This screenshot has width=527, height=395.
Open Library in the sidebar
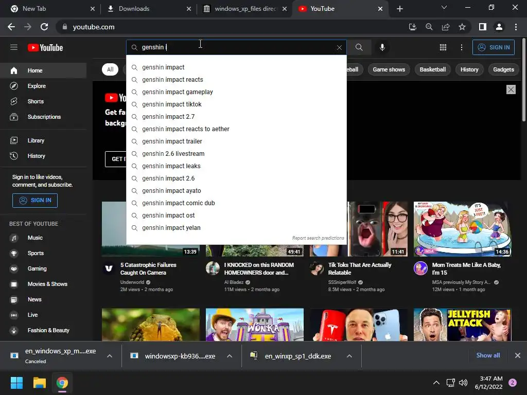click(x=43, y=140)
